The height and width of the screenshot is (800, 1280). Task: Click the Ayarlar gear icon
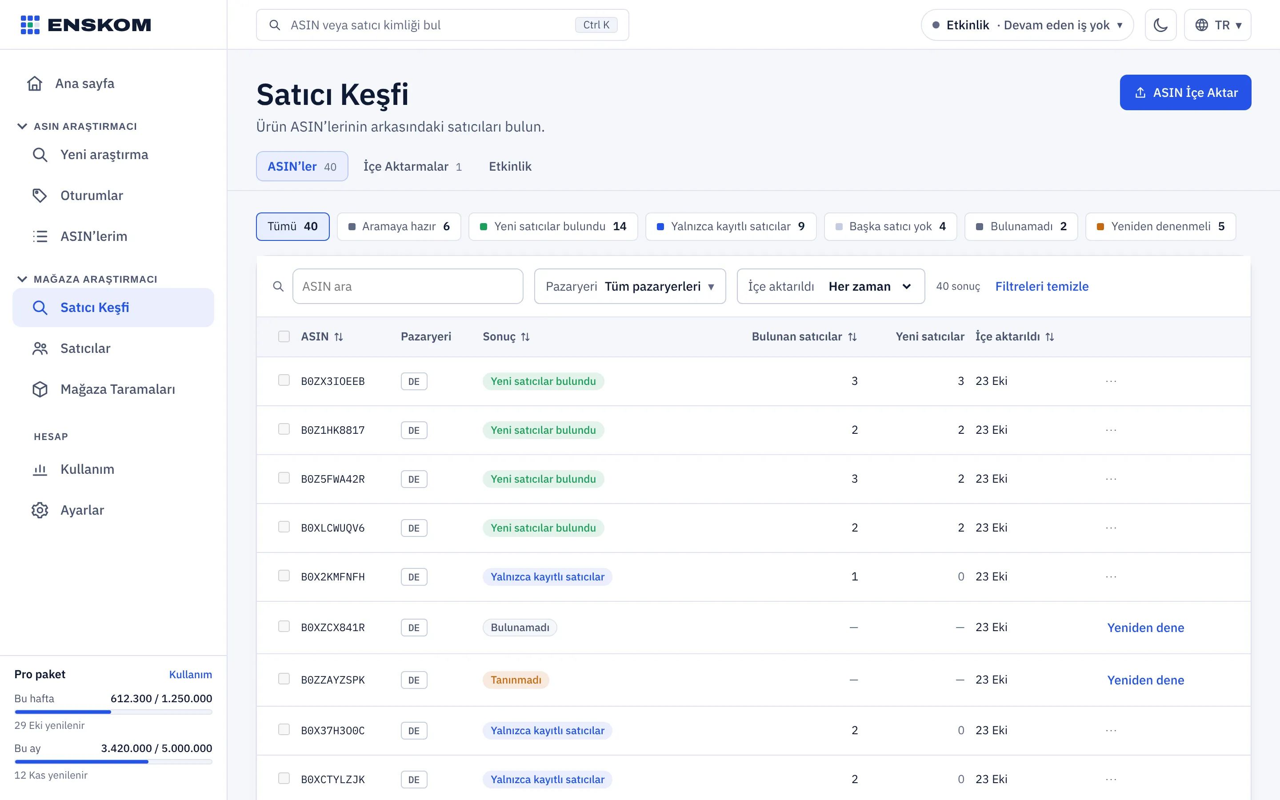tap(40, 510)
